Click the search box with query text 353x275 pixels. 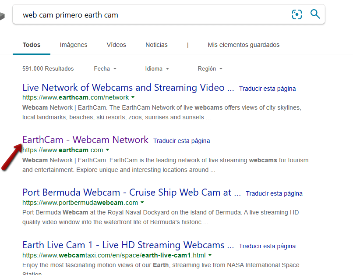(x=149, y=15)
